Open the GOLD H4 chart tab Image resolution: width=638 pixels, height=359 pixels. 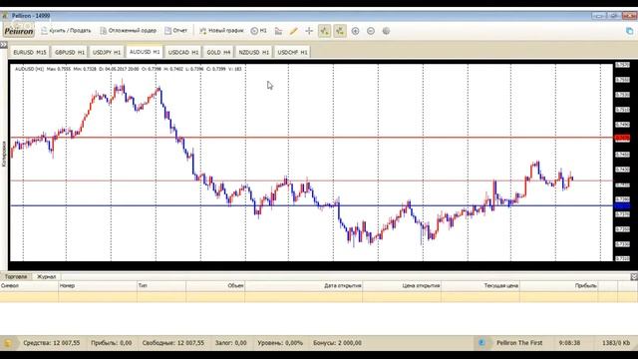click(x=218, y=52)
